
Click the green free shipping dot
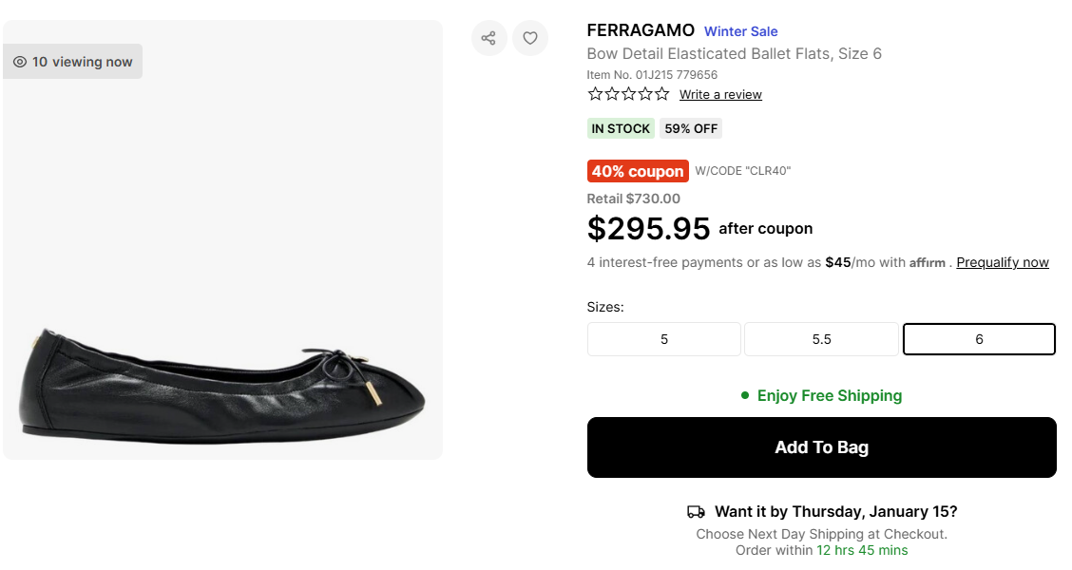click(745, 395)
